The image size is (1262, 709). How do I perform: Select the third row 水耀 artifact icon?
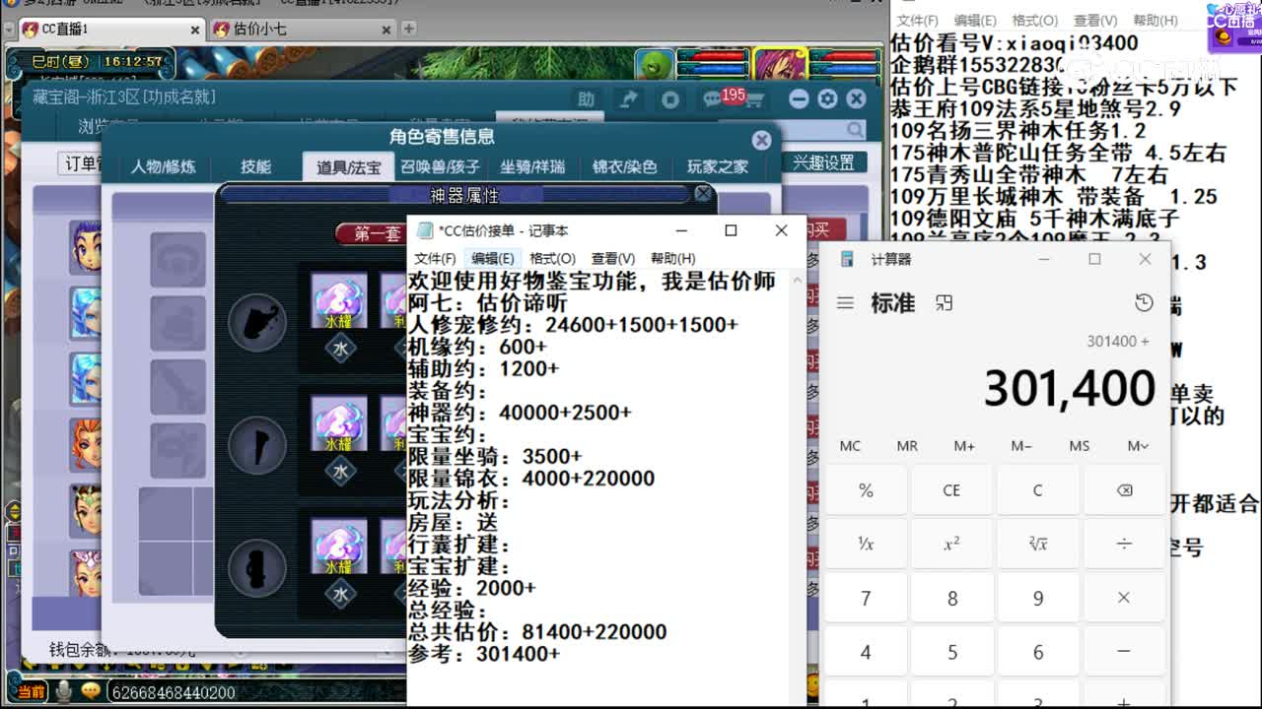tap(339, 546)
